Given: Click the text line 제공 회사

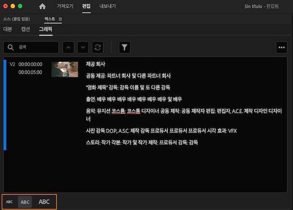Looking at the screenshot, I should point(96,64).
